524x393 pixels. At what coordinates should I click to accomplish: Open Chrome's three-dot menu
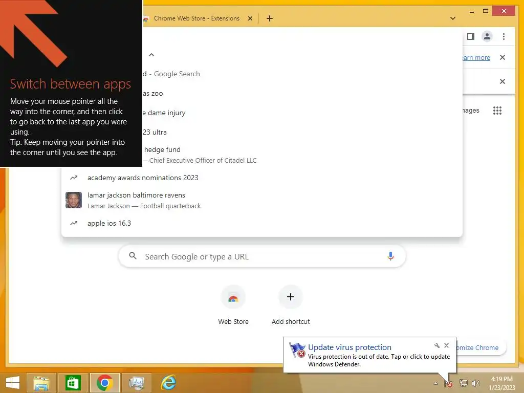[x=504, y=36]
